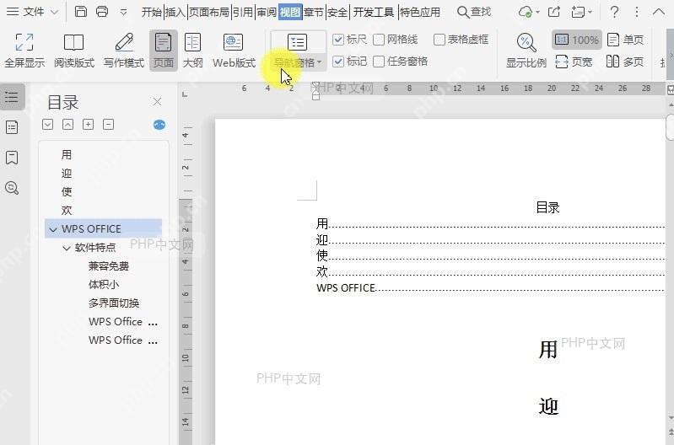The image size is (674, 445).
Task: Click the plus icon in 目录 panel
Action: tap(88, 125)
